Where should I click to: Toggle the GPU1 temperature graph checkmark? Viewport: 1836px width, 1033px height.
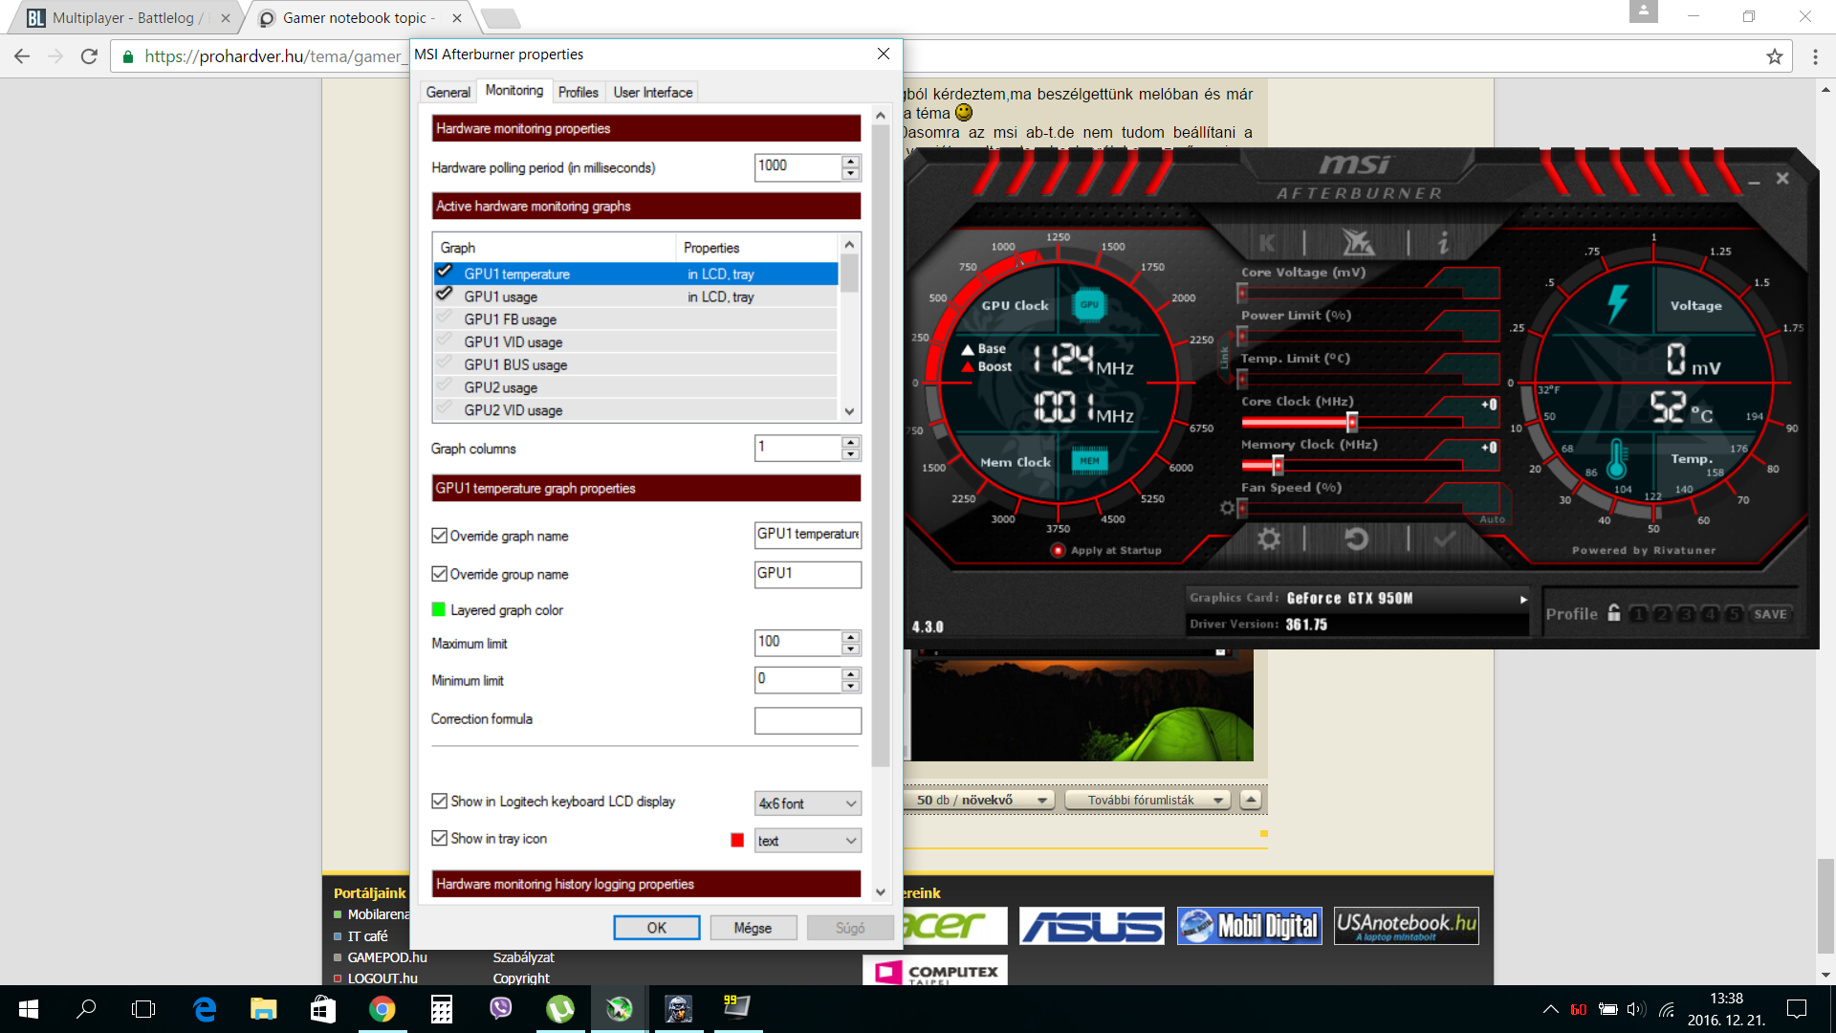445,273
